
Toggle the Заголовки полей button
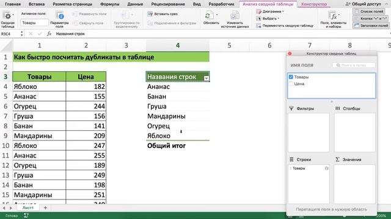coord(371,26)
